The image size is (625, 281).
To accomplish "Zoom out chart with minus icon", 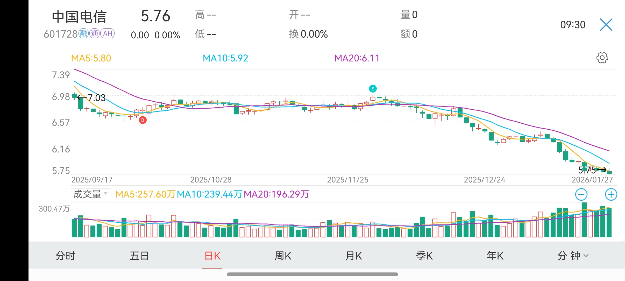I will point(581,194).
